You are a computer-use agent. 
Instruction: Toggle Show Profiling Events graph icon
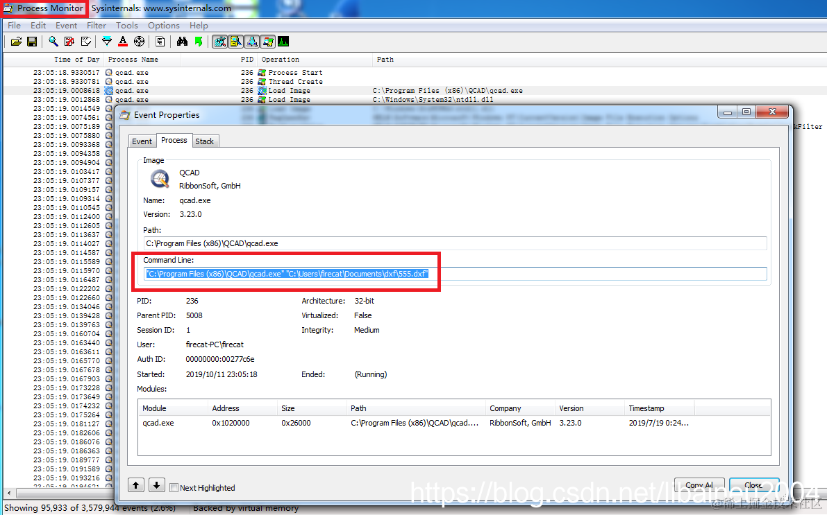tap(283, 42)
